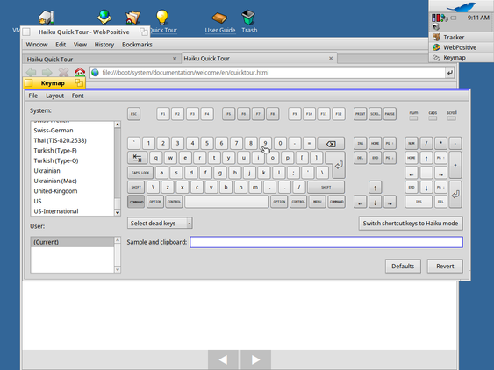Click the globe WebPositive desktop icon
The image size is (494, 370).
pyautogui.click(x=104, y=17)
